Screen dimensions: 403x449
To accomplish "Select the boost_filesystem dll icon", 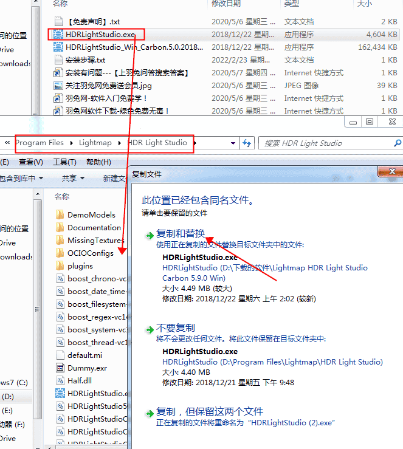I will [x=60, y=304].
